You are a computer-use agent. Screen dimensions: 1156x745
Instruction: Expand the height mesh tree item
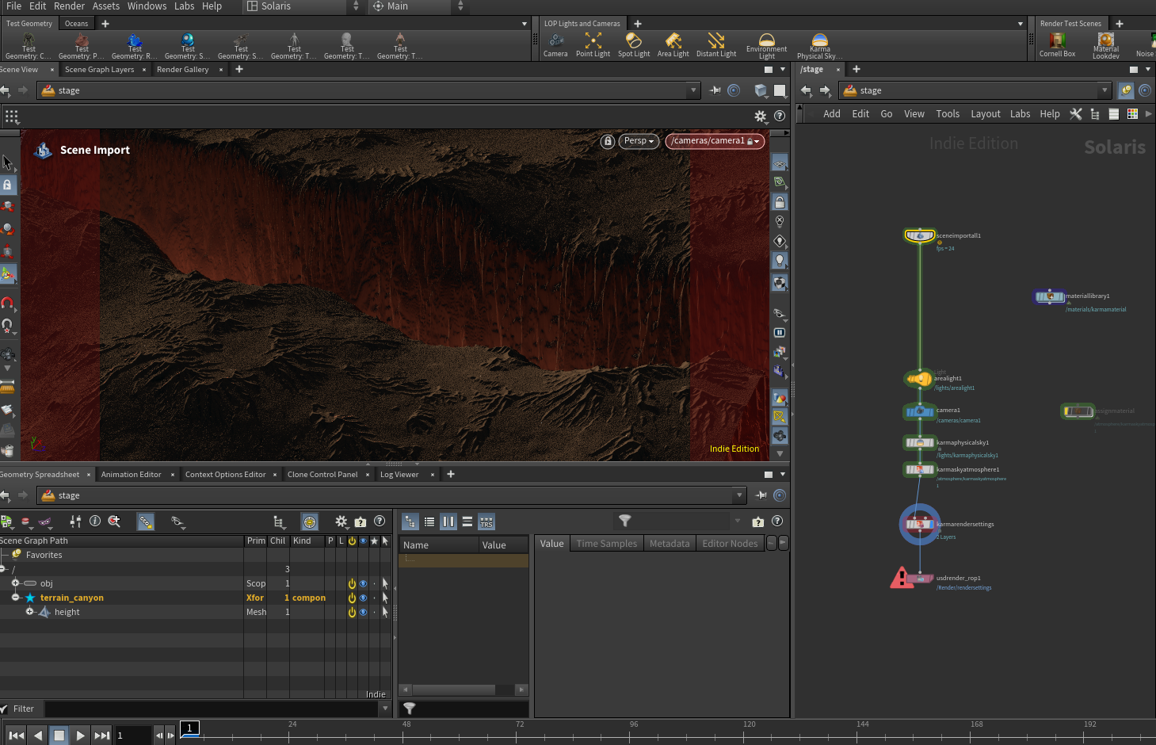click(29, 612)
